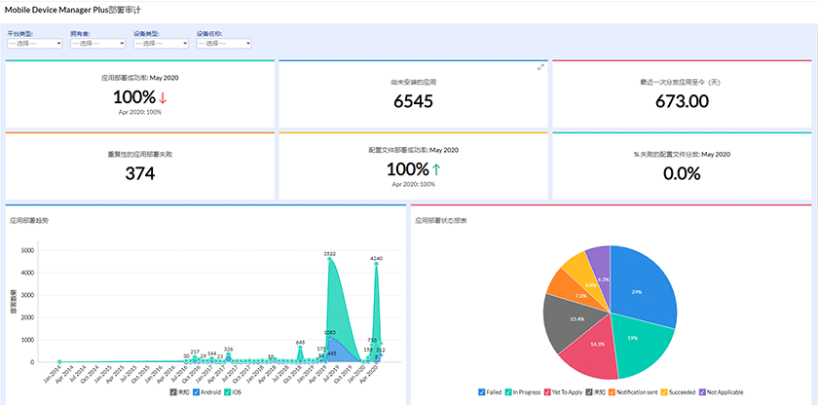Image resolution: width=818 pixels, height=406 pixels.
Task: Open the 拥有者 dropdown
Action: 98,43
